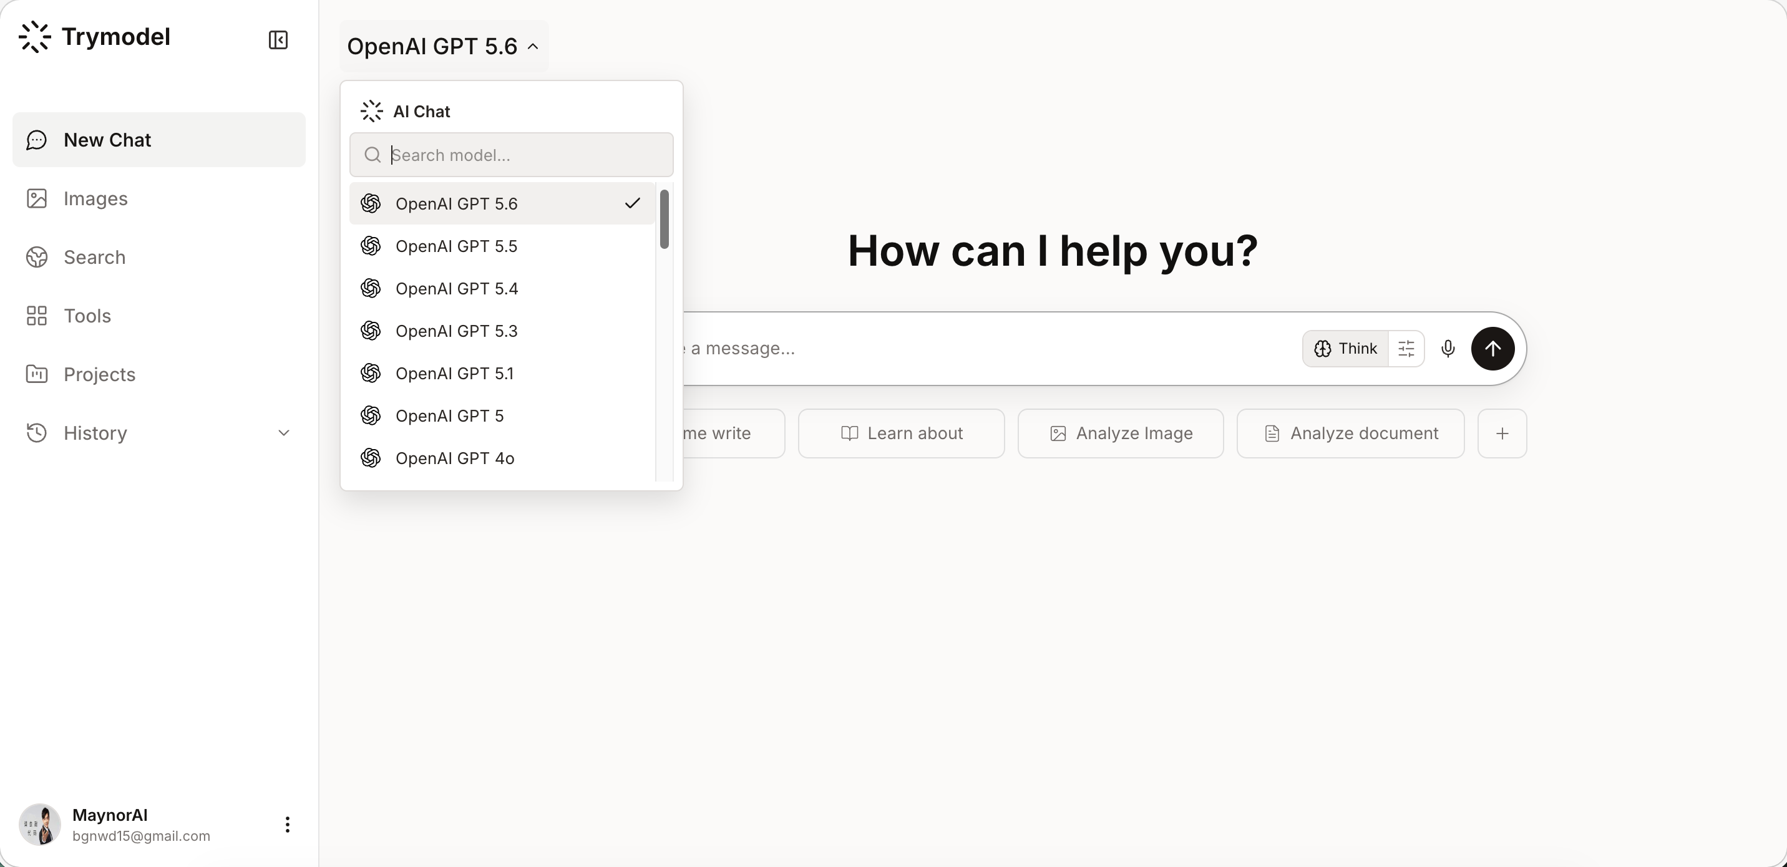Click the image icon in Analyze Image
Screen dimensions: 1787x867
[1058, 433]
